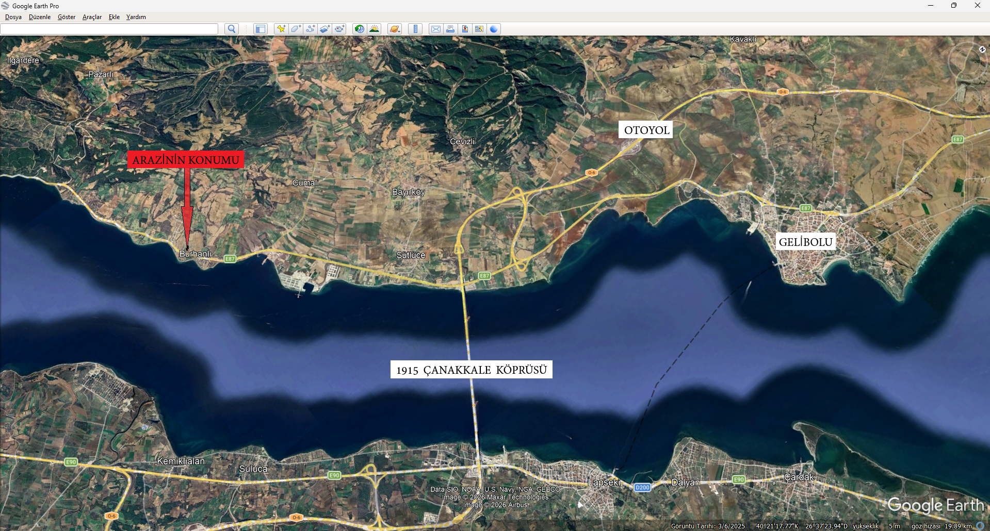Add an image overlay
This screenshot has height=531, width=990.
click(x=324, y=29)
